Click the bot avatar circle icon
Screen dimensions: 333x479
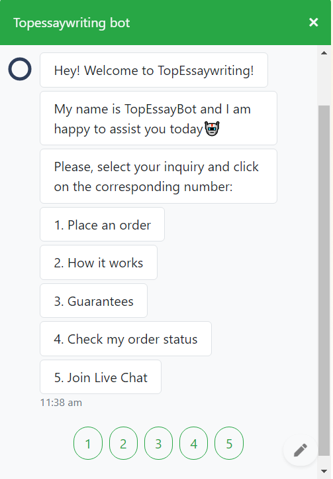point(20,69)
